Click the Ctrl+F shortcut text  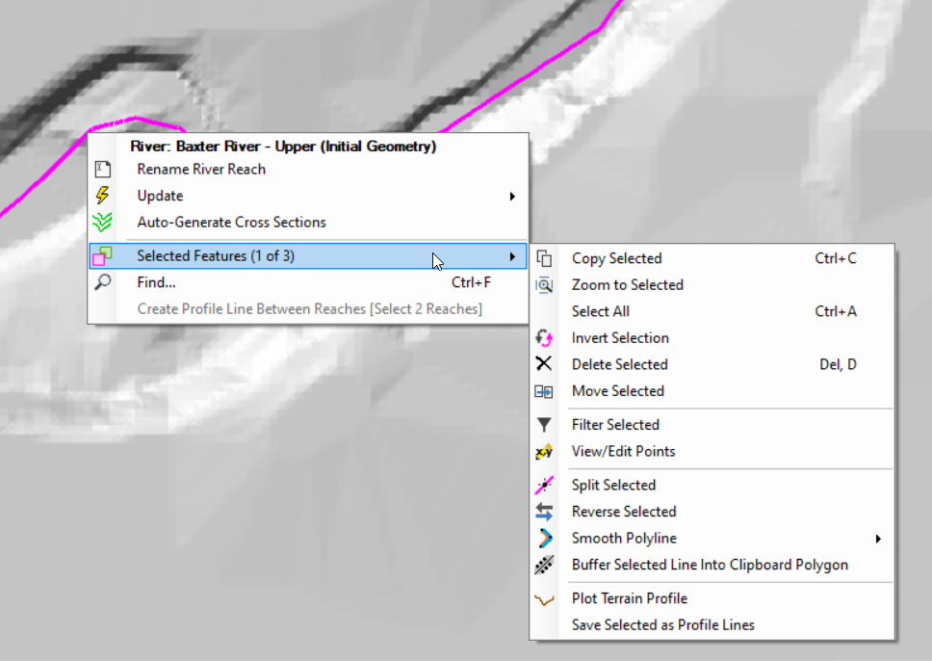click(472, 282)
